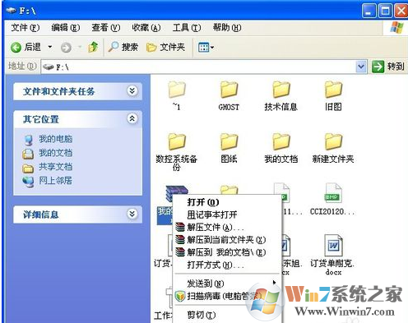Select the CCI20120... BMP file icon
408x323 pixels.
(x=333, y=193)
